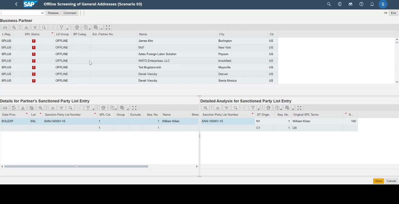Click find magnifier in Business Partner toolbar
399x204 pixels.
click(x=44, y=27)
